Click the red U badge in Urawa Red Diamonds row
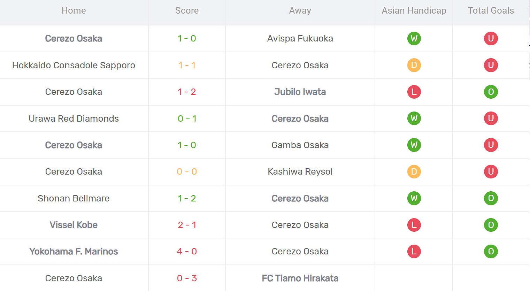This screenshot has width=530, height=291. (491, 118)
